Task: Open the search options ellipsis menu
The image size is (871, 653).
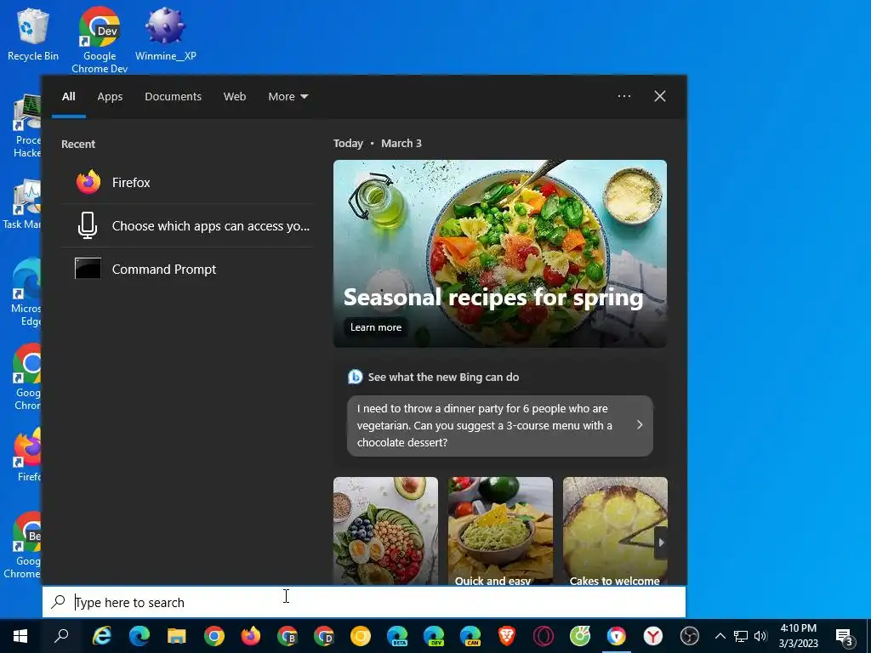Action: (x=623, y=96)
